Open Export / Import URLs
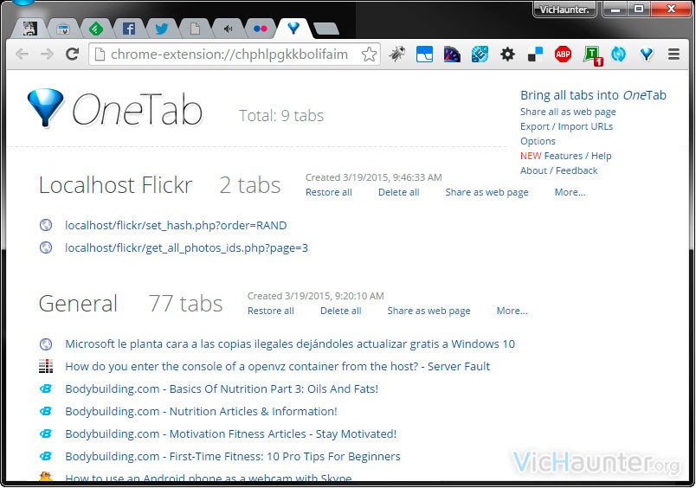The height and width of the screenshot is (488, 696). click(566, 126)
